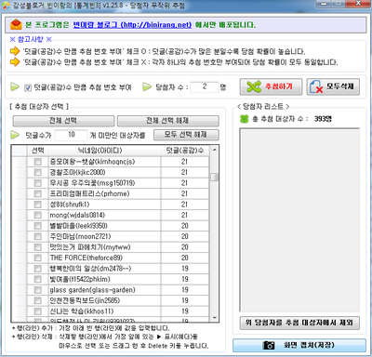Click the green clover icon beside total count
The width and height of the screenshot is (372, 357).
tap(245, 119)
